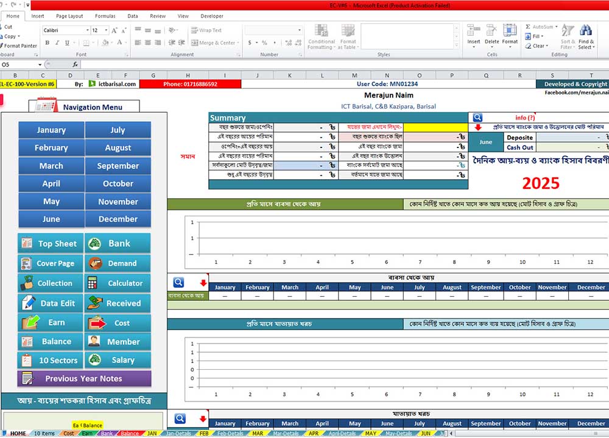Toggle Bold formatting in Font group
Image resolution: width=609 pixels, height=438 pixels.
(47, 43)
